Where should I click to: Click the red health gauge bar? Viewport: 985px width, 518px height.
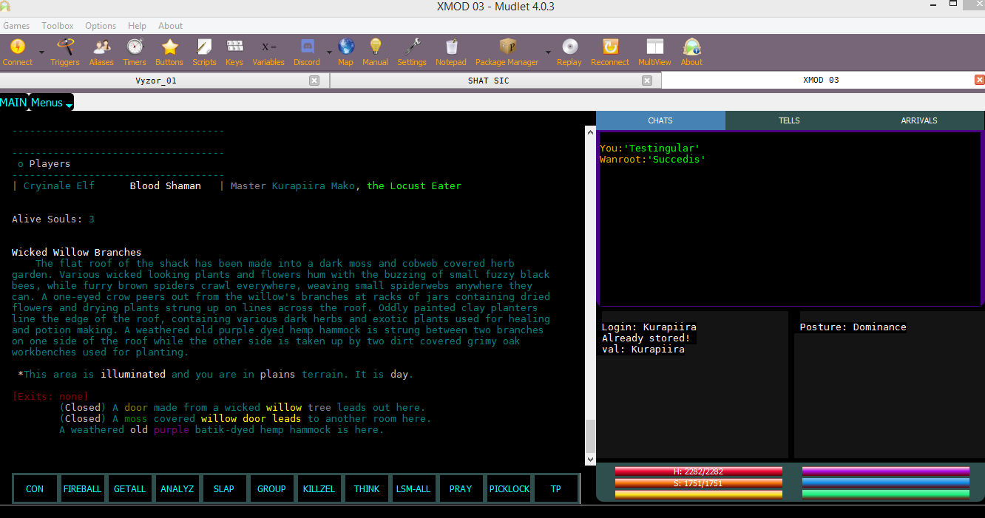698,471
